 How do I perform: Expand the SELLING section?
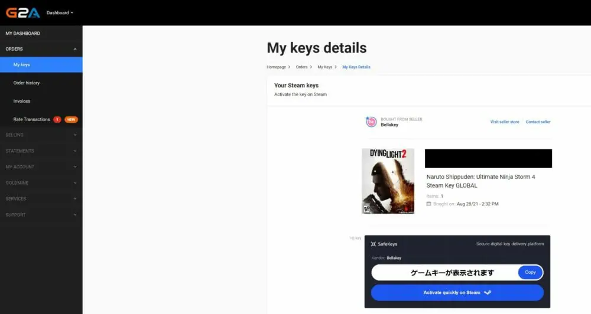coord(41,135)
